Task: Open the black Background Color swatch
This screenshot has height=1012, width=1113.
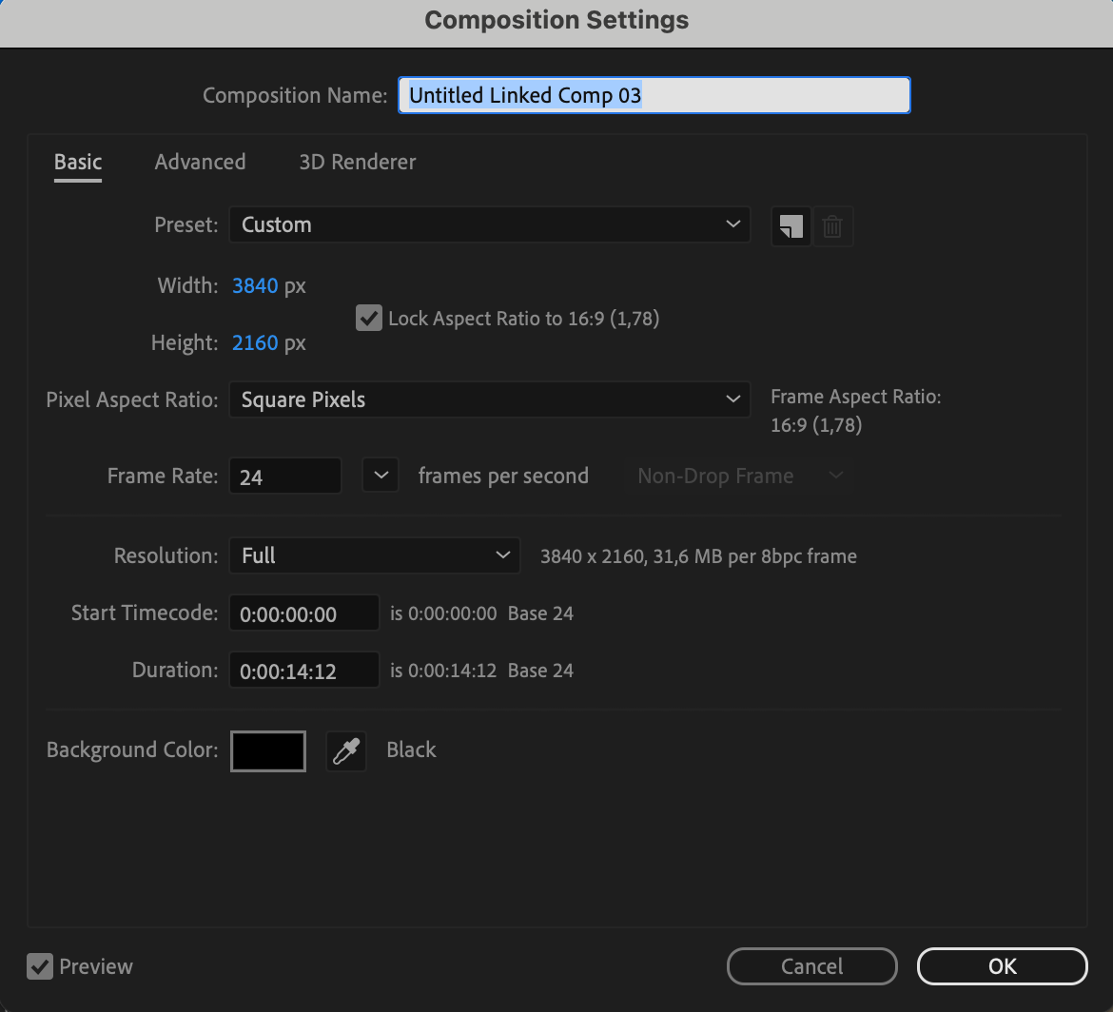Action: click(x=268, y=751)
